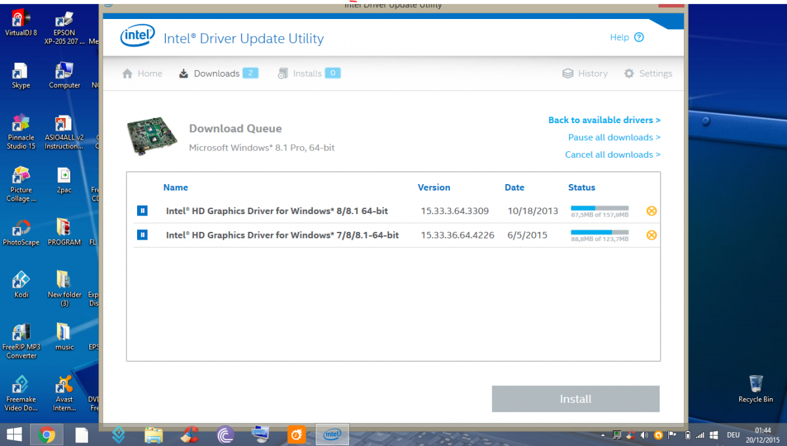Viewport: 787px width, 446px height.
Task: Click the Version column header
Action: (x=434, y=187)
